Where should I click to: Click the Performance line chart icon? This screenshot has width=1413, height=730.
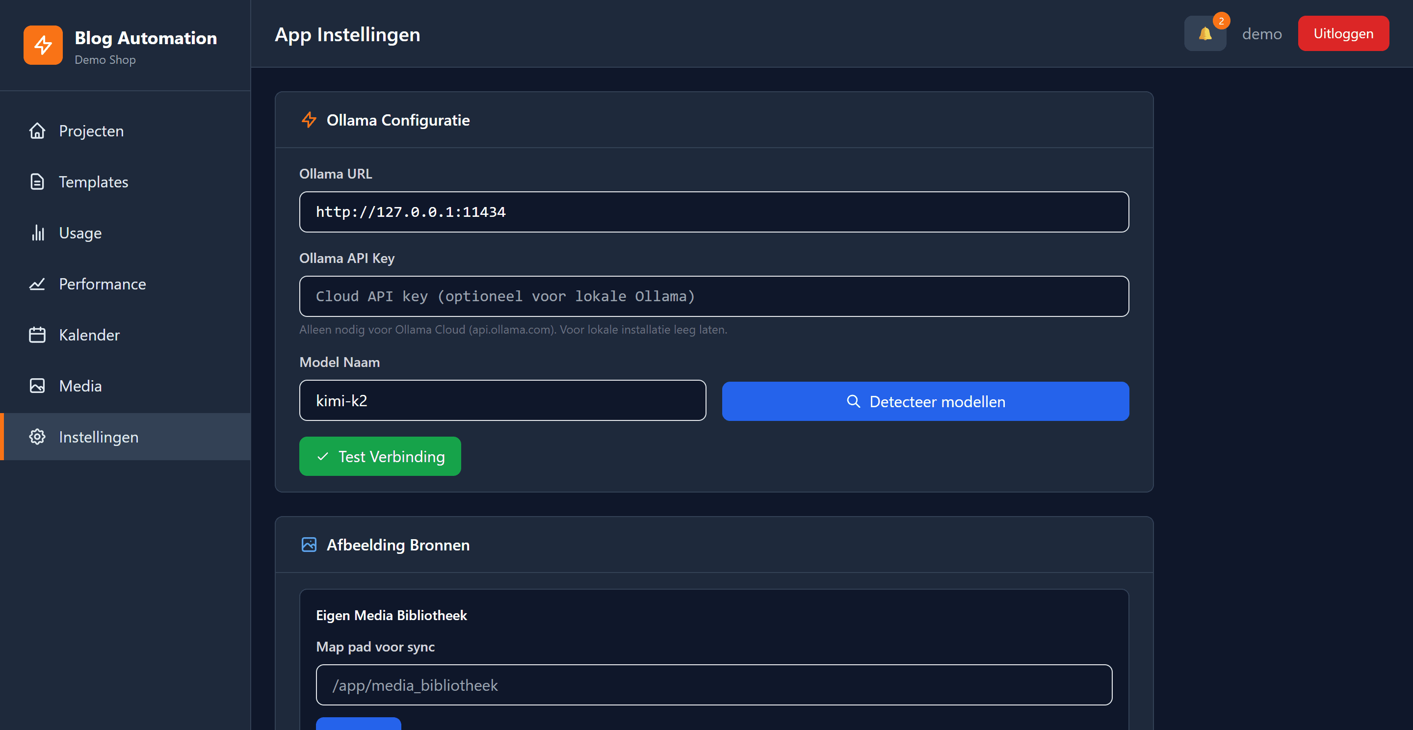coord(37,284)
